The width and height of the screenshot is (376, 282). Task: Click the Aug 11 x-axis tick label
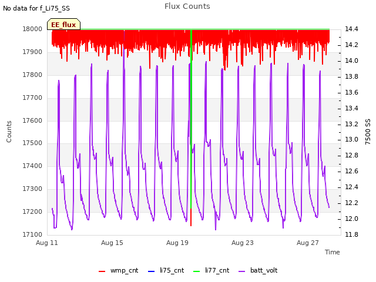(x=47, y=243)
